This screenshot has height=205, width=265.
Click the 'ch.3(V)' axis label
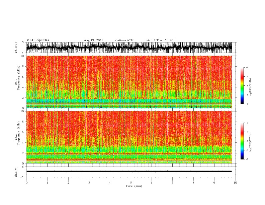[16, 172]
